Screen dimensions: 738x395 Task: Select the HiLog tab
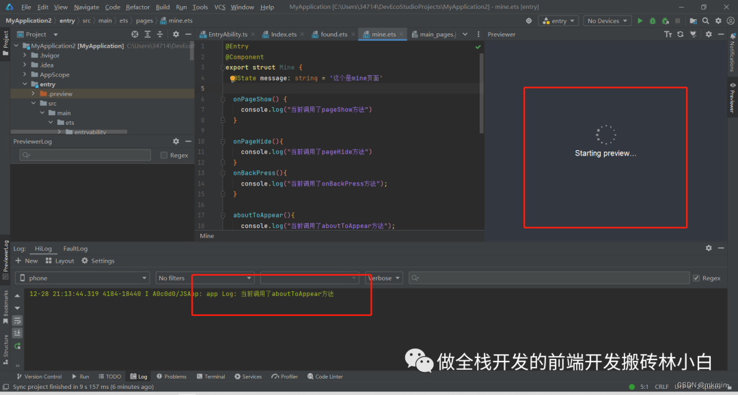[x=43, y=248]
